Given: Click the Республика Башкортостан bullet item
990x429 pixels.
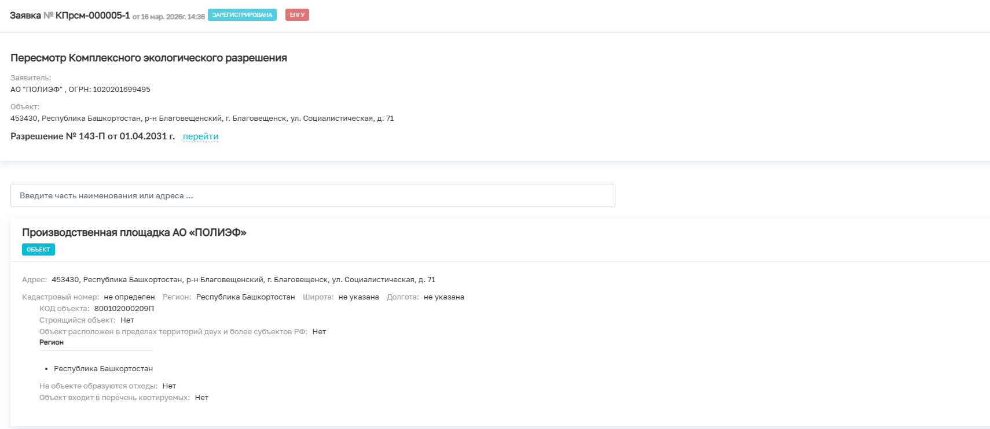Looking at the screenshot, I should pos(103,369).
